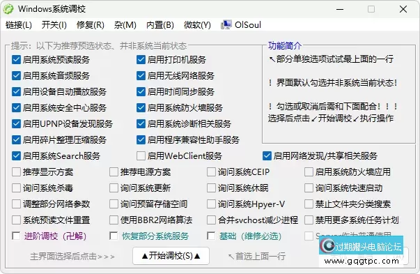Click the ▲开始调校(S)▲ button
Viewport: 420px width, 274px height.
pos(171,256)
